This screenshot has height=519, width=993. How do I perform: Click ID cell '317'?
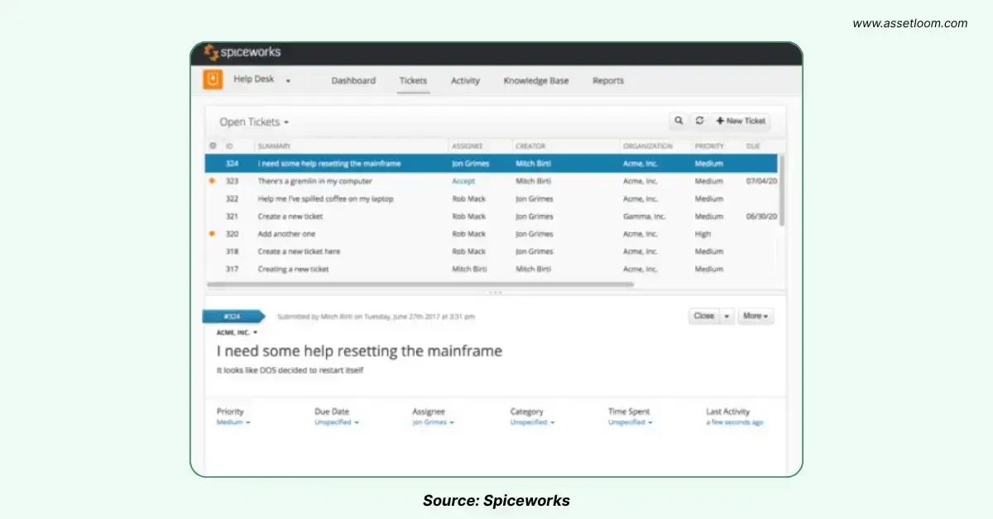point(232,269)
